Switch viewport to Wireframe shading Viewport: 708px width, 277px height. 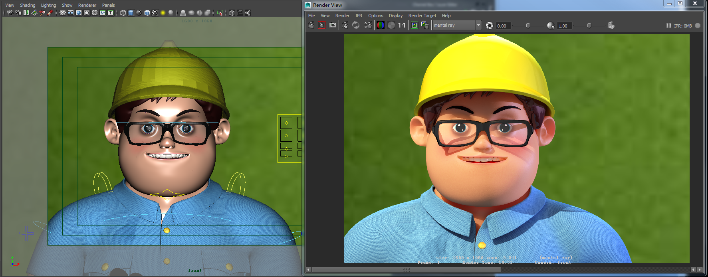tap(123, 13)
